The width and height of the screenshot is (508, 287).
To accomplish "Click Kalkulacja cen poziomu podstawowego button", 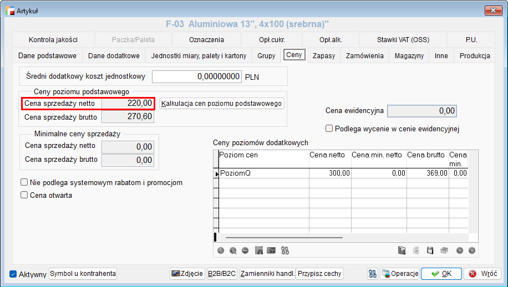I will 222,104.
